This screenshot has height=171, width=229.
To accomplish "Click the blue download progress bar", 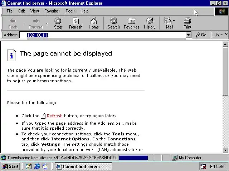I will coord(133,158).
